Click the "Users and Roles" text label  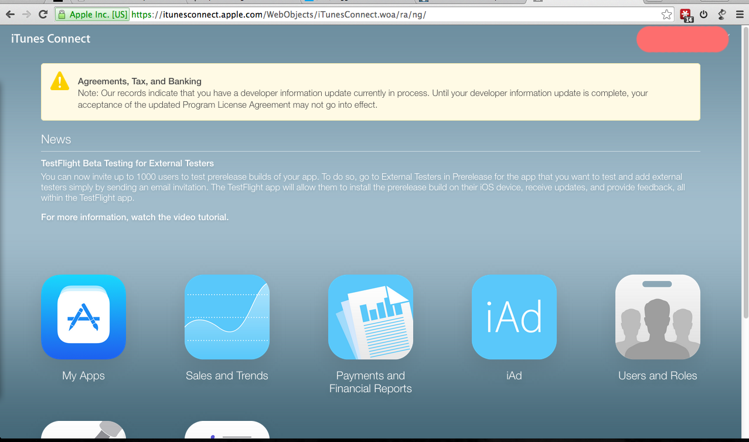658,376
